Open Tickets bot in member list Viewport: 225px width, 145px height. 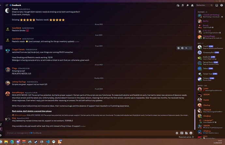click(210, 79)
